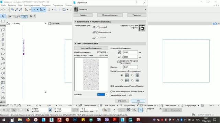Open the Специальный layer combination dropdown

97,106
